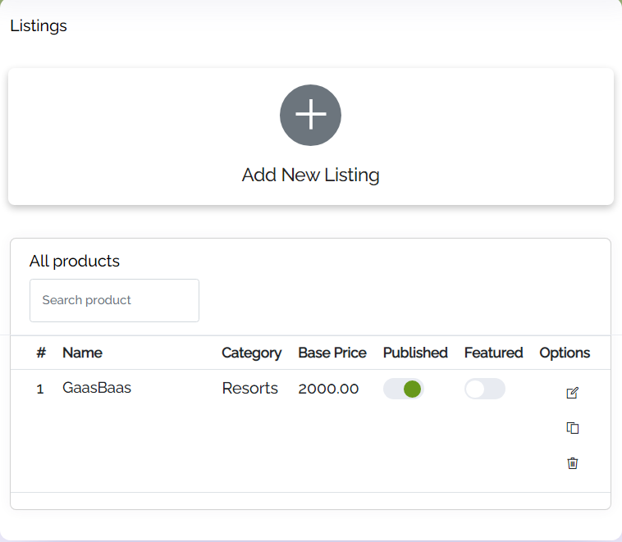Click the plus circle icon

pyautogui.click(x=310, y=116)
